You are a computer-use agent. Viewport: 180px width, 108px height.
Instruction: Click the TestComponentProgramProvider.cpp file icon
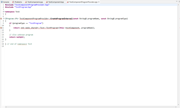pos(68,2)
